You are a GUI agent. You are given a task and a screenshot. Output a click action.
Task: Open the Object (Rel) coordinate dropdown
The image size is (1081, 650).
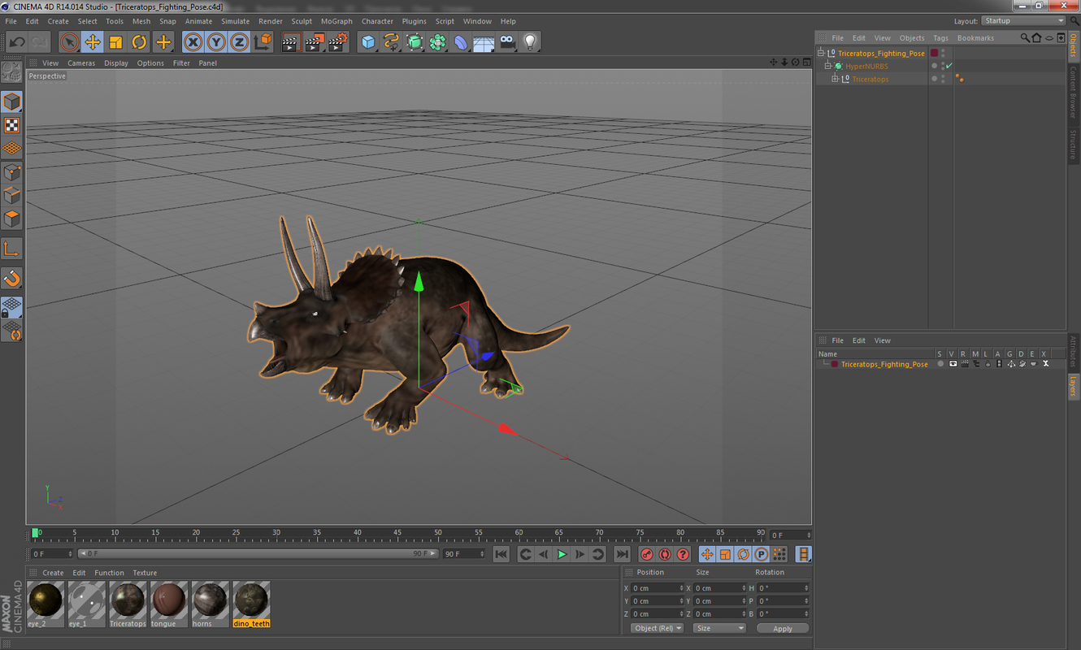(657, 628)
